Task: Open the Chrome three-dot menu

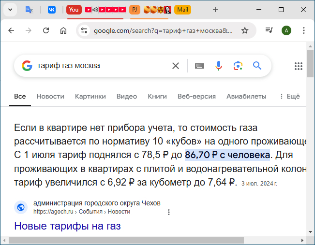Action: [304, 30]
